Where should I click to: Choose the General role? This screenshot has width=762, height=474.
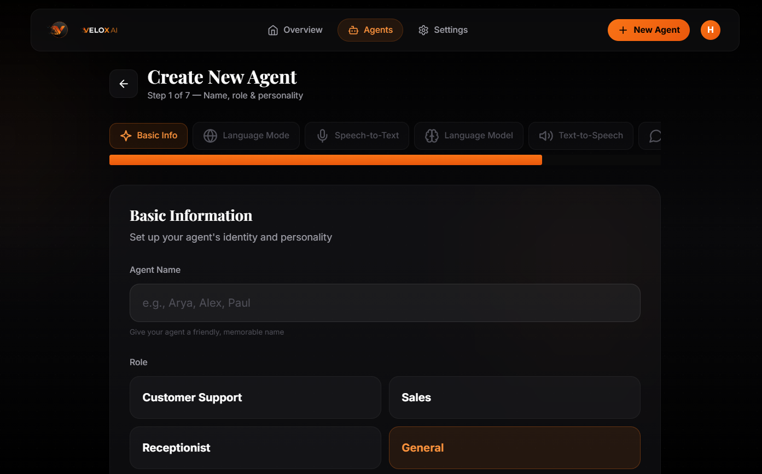pos(515,448)
